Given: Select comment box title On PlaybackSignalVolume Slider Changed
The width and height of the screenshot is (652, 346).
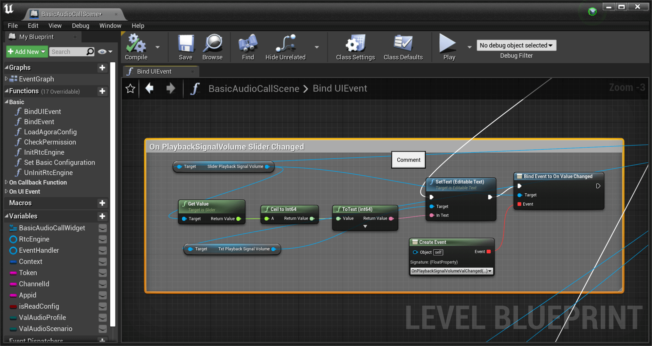Looking at the screenshot, I should click(x=227, y=147).
